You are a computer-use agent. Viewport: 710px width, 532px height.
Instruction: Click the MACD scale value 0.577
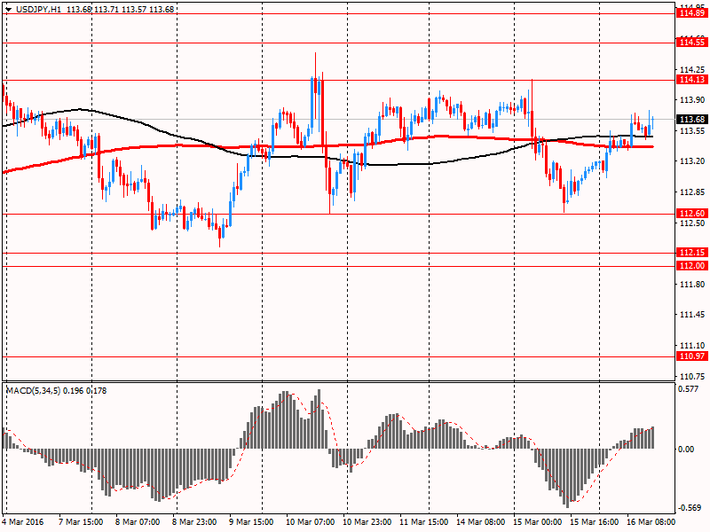pos(690,388)
